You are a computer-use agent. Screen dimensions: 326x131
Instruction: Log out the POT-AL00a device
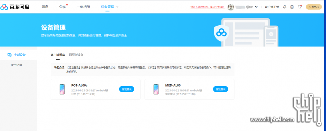click(x=127, y=89)
